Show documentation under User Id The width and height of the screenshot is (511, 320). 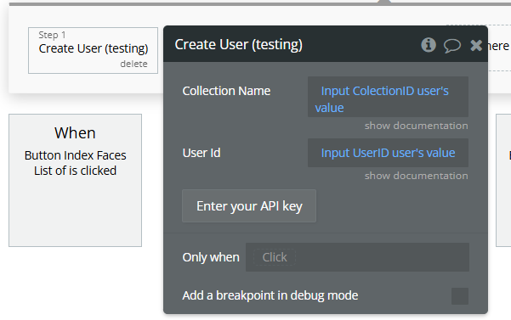(416, 176)
